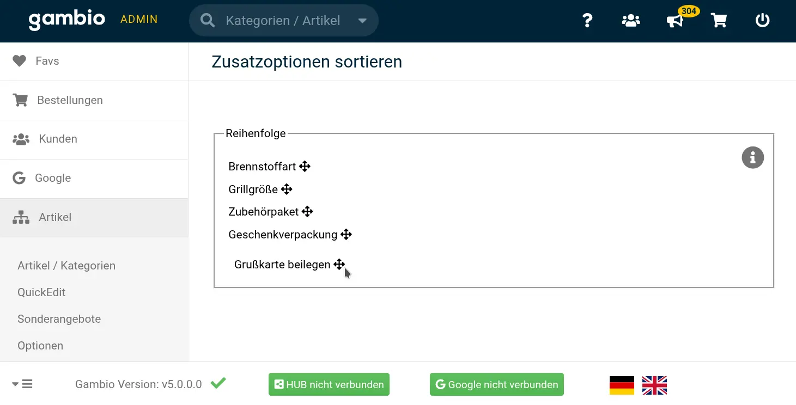
Task: Click the move handle beside Brennstoffart
Action: click(305, 167)
